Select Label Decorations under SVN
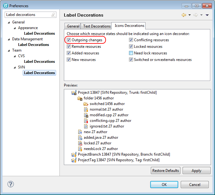 [x=39, y=73]
